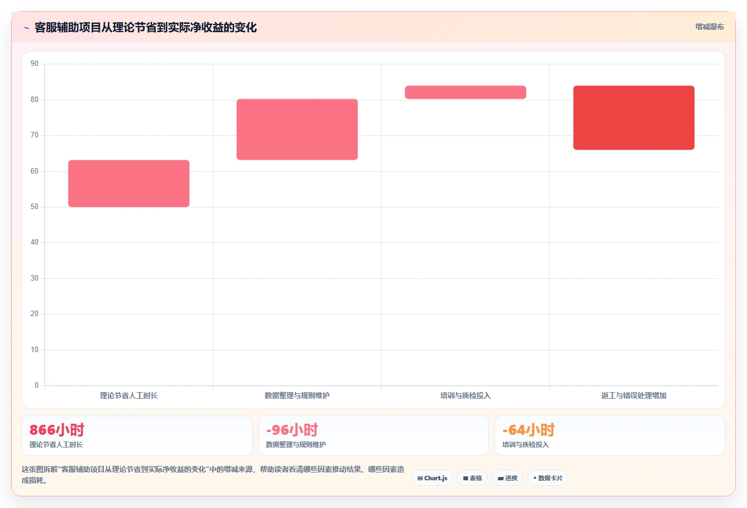747x508 pixels.
Task: Click the description paragraph starting with 这张图拆解
Action: 213,475
